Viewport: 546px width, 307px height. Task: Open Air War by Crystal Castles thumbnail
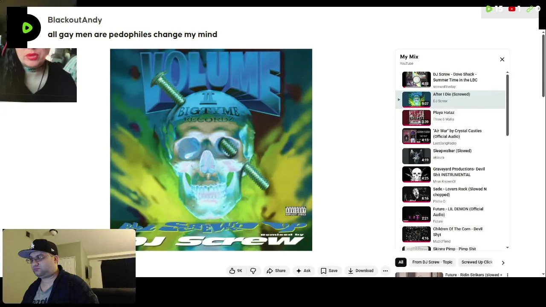[x=416, y=136]
